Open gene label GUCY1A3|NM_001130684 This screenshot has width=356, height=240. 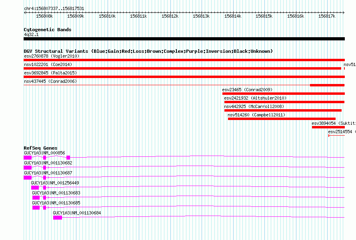click(77, 213)
